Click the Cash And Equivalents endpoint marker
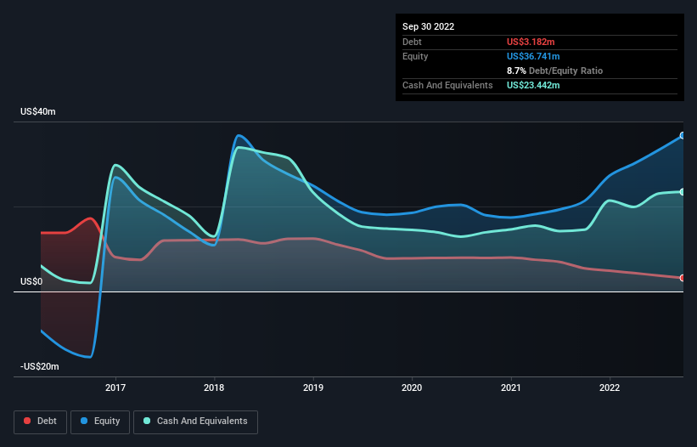Viewport: 697px width, 447px height. click(x=683, y=192)
